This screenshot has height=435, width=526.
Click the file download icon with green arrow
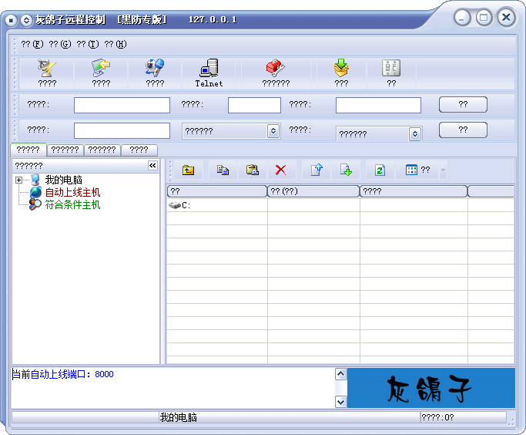pos(346,170)
